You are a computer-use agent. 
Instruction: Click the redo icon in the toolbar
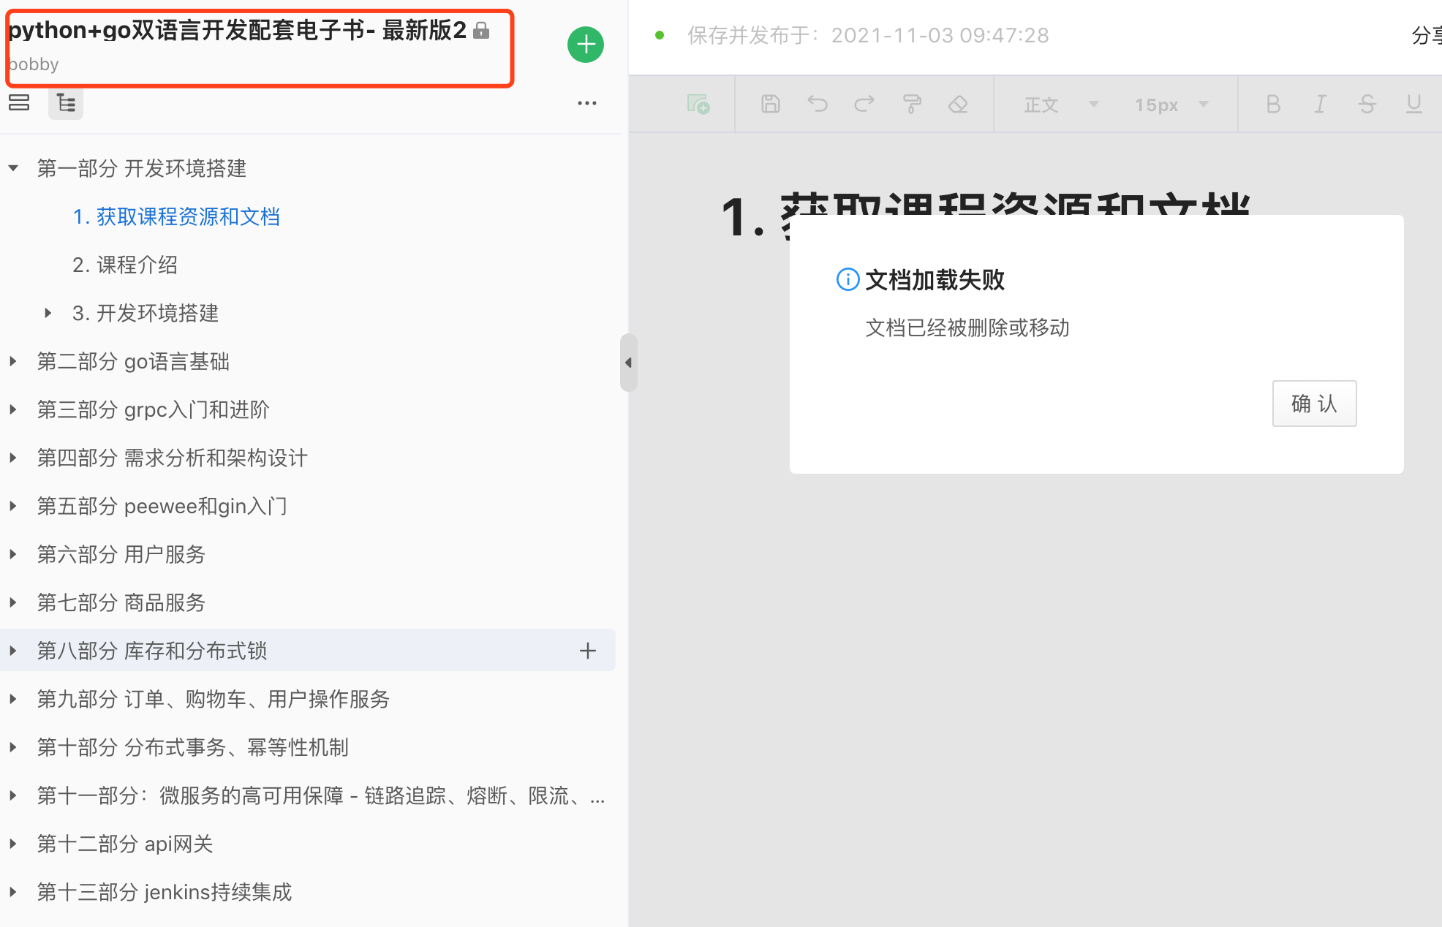point(864,104)
